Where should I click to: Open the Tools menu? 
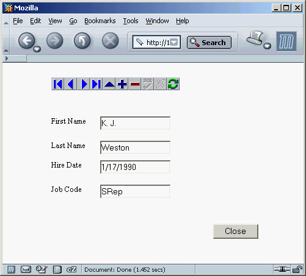pos(131,21)
